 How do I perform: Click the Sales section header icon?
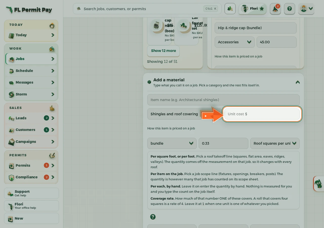pos(52,108)
